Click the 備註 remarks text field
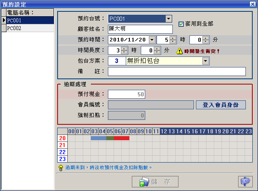 176,72
